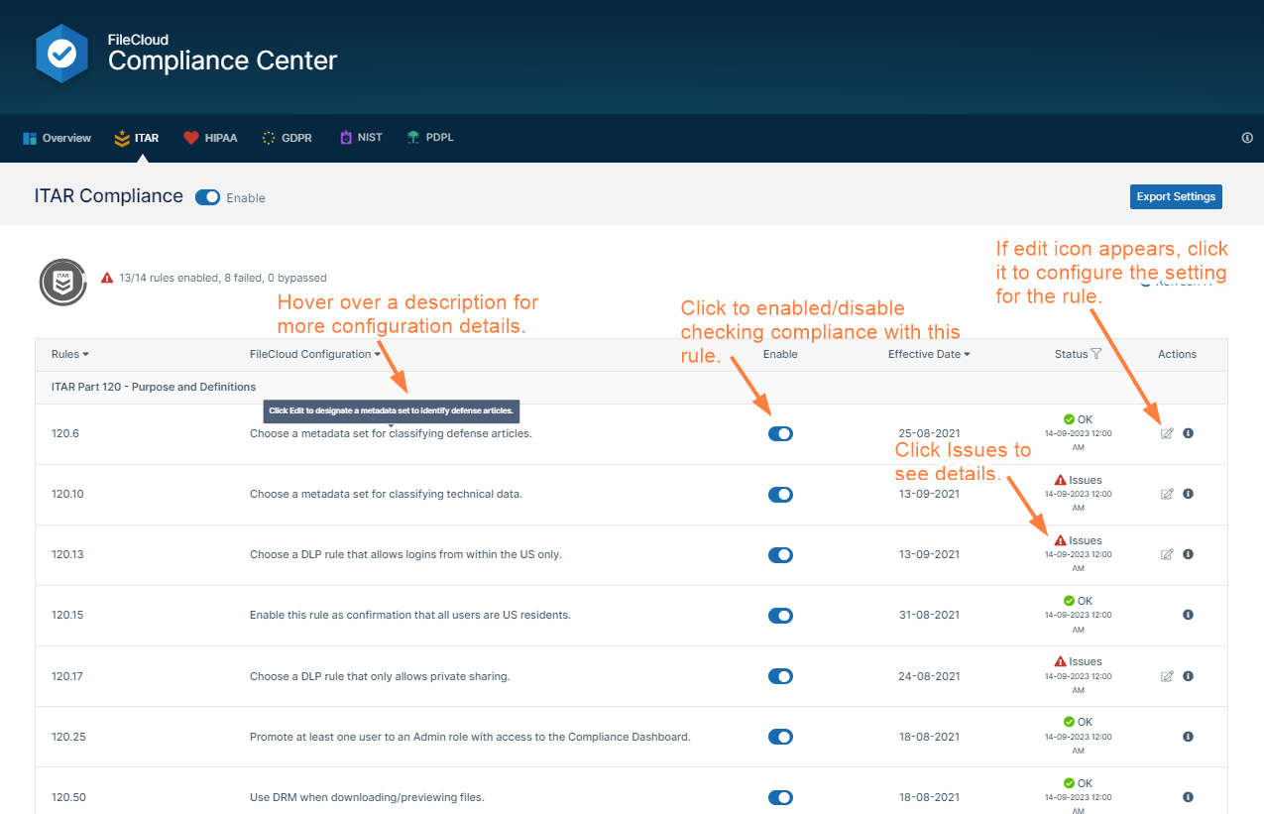Disable ITAR Compliance with the Enable switch
Image resolution: width=1264 pixels, height=814 pixels.
point(207,196)
